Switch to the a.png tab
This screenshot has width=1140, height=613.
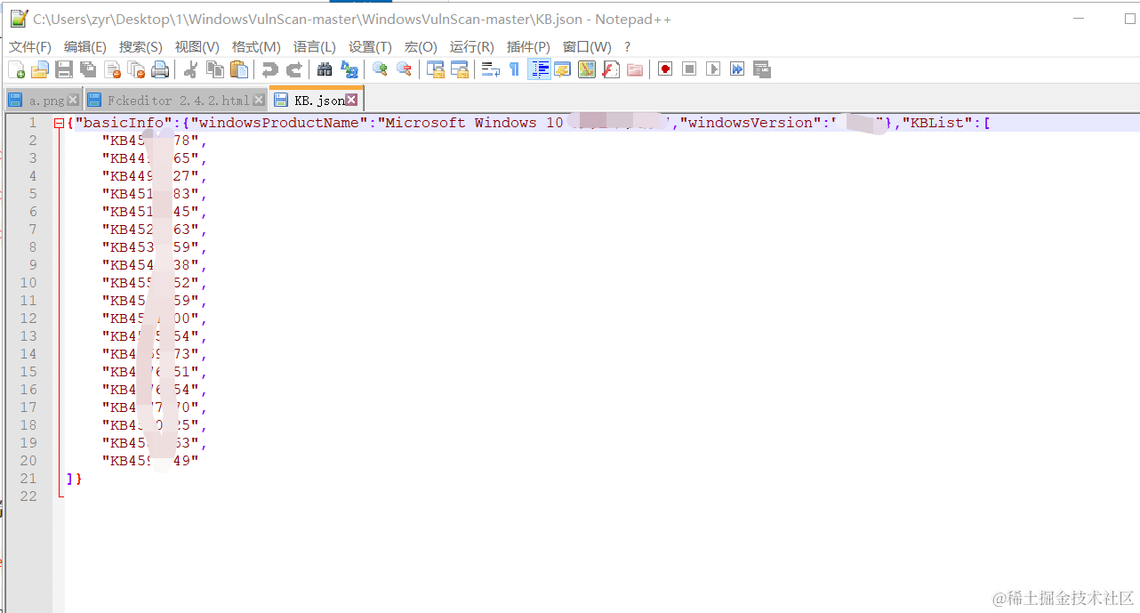click(45, 101)
